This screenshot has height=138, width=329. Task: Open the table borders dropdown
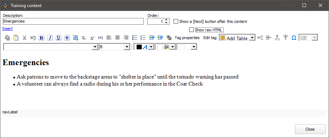pyautogui.click(x=315, y=38)
